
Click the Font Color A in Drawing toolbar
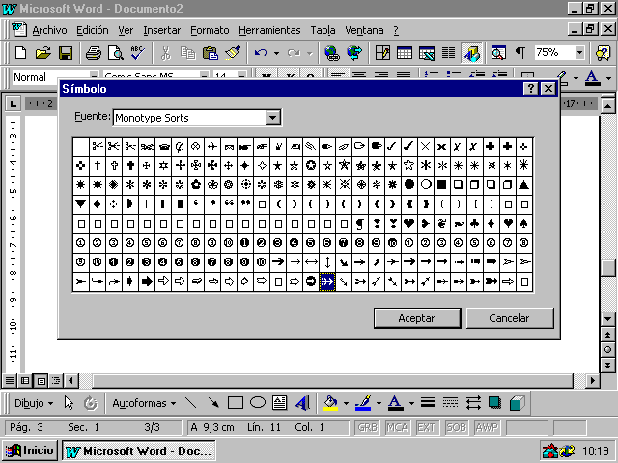point(396,403)
